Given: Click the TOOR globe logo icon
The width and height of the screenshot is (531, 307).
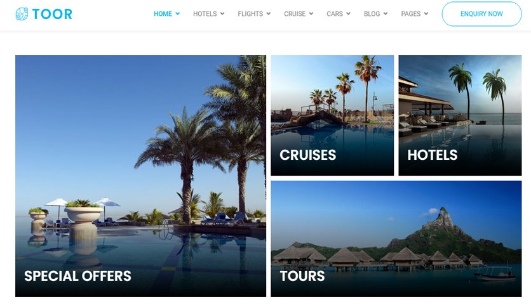Looking at the screenshot, I should tap(22, 14).
